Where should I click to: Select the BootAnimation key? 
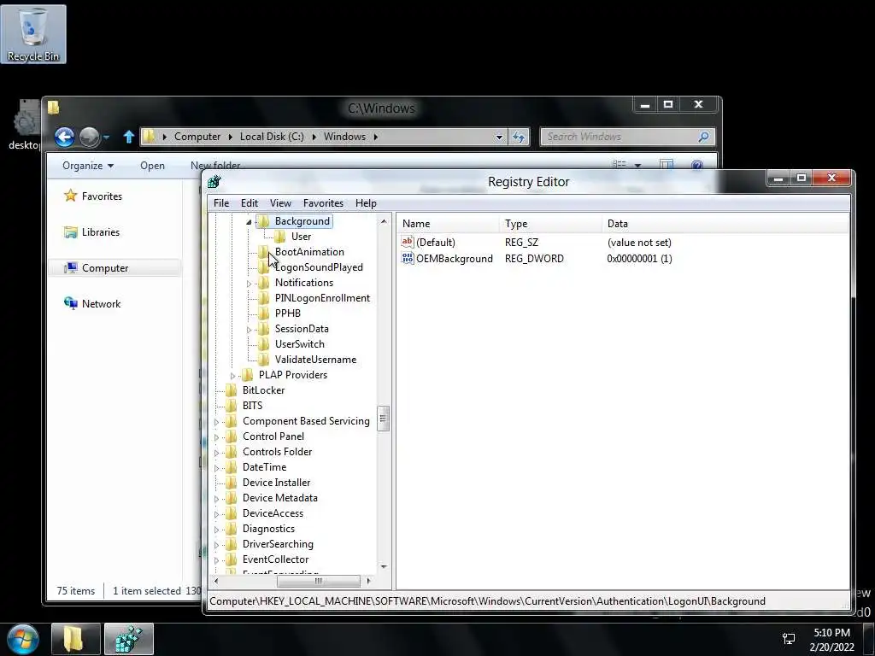pyautogui.click(x=309, y=252)
